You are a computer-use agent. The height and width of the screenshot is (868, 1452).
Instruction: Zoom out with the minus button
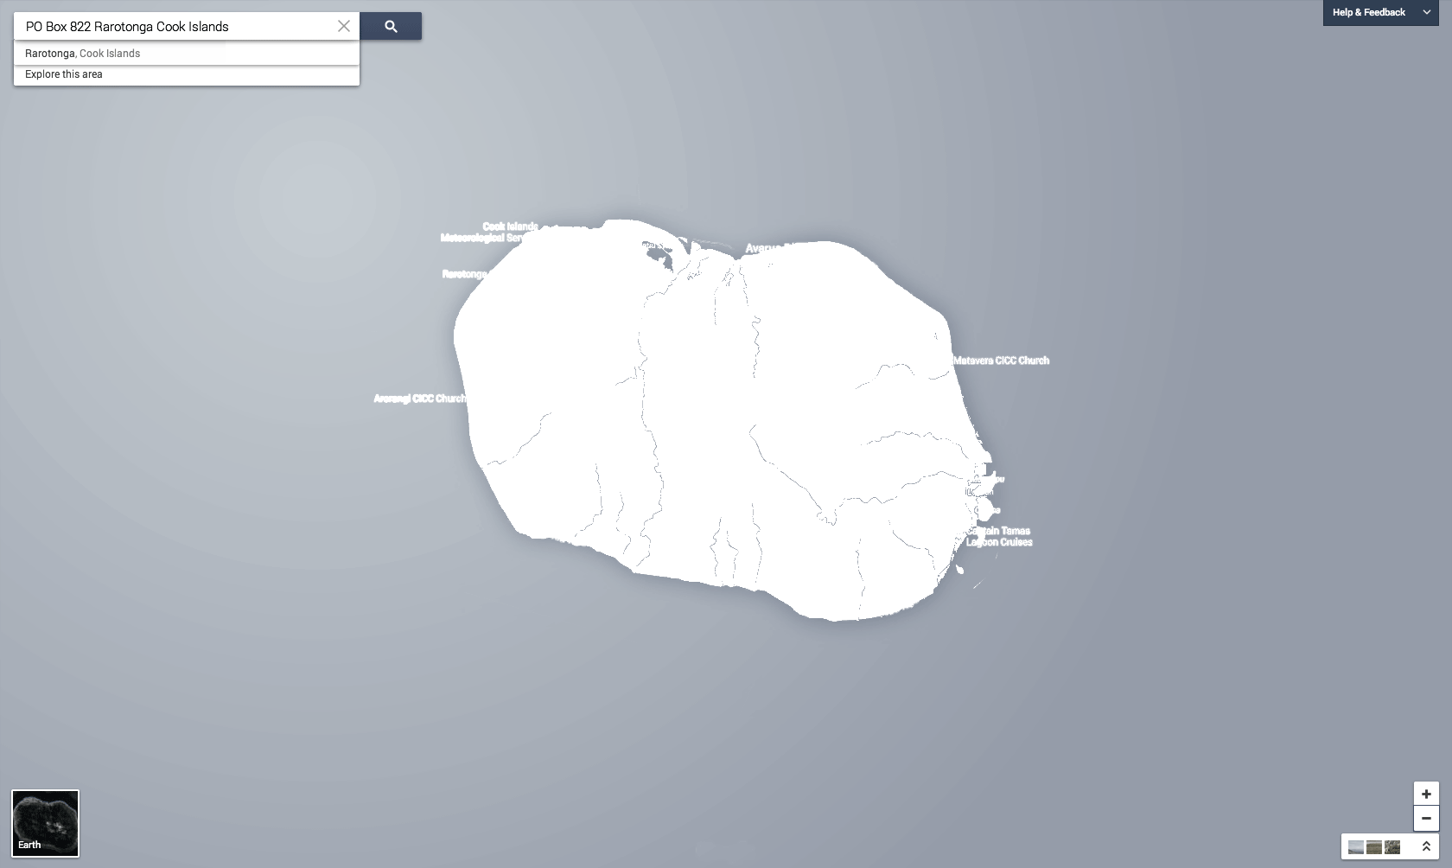(1426, 818)
